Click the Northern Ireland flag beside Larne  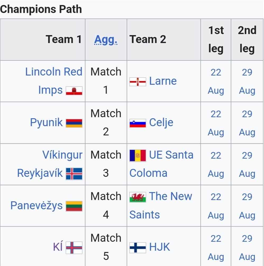[138, 82]
